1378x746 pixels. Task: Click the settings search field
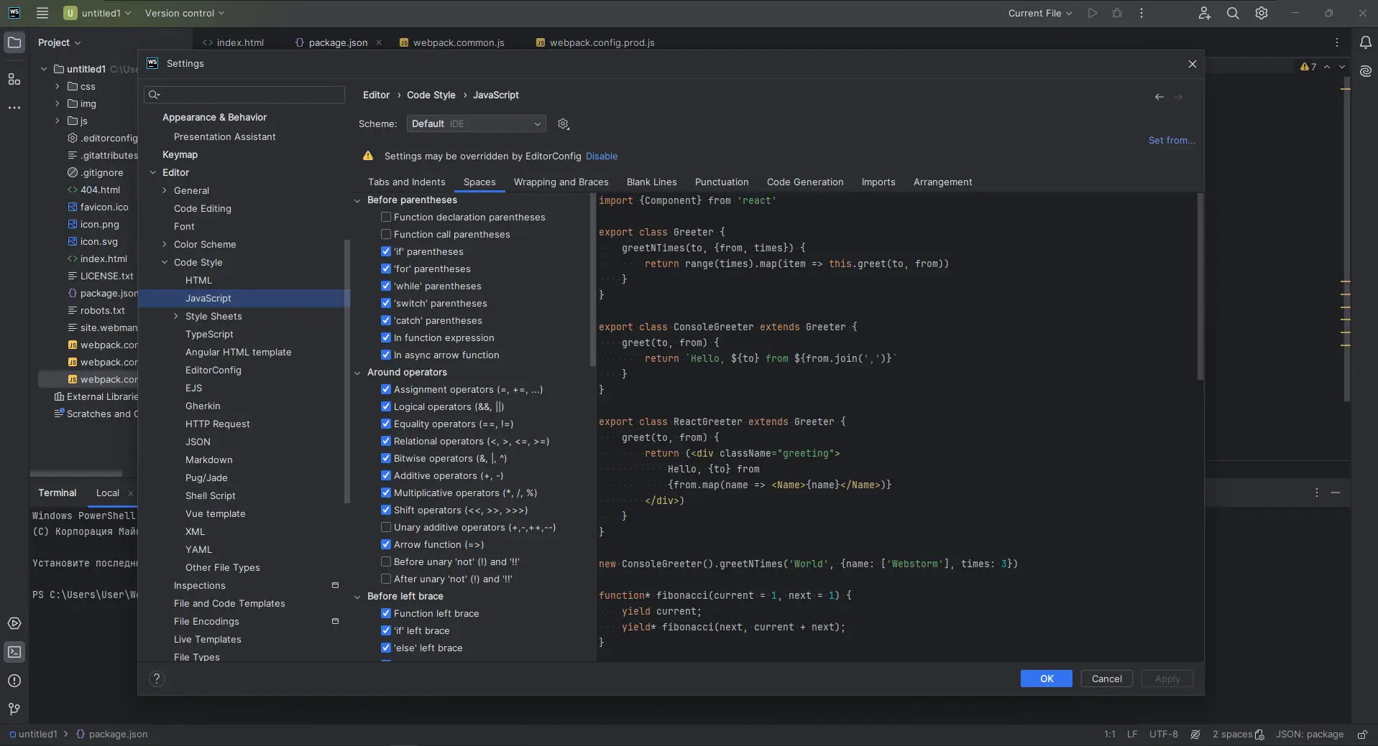tap(244, 95)
